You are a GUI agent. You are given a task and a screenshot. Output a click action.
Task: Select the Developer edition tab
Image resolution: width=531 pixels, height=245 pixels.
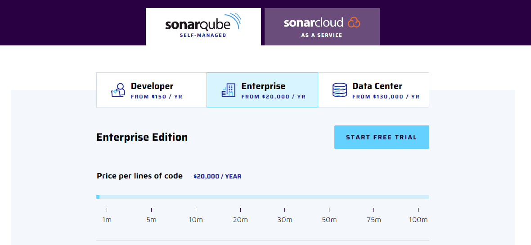pyautogui.click(x=151, y=90)
